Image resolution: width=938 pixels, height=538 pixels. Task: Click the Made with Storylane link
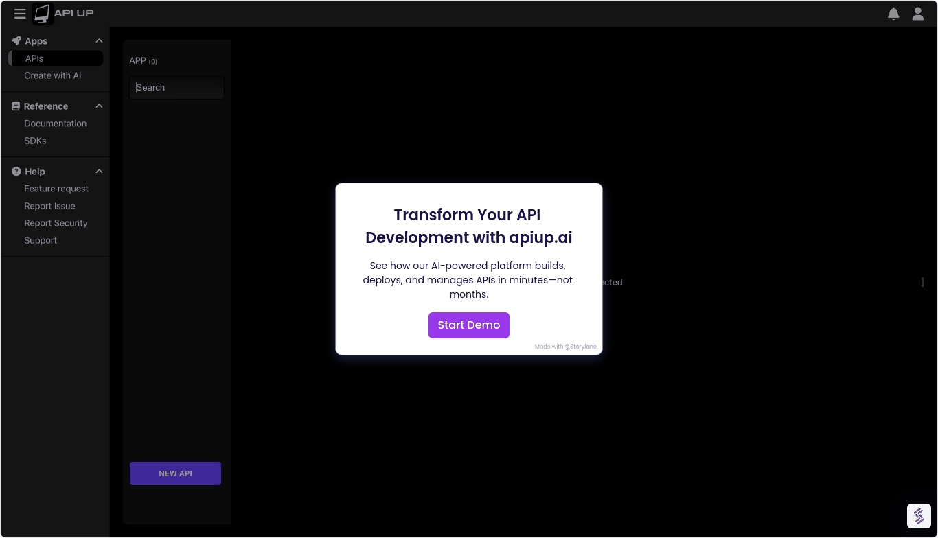(565, 346)
